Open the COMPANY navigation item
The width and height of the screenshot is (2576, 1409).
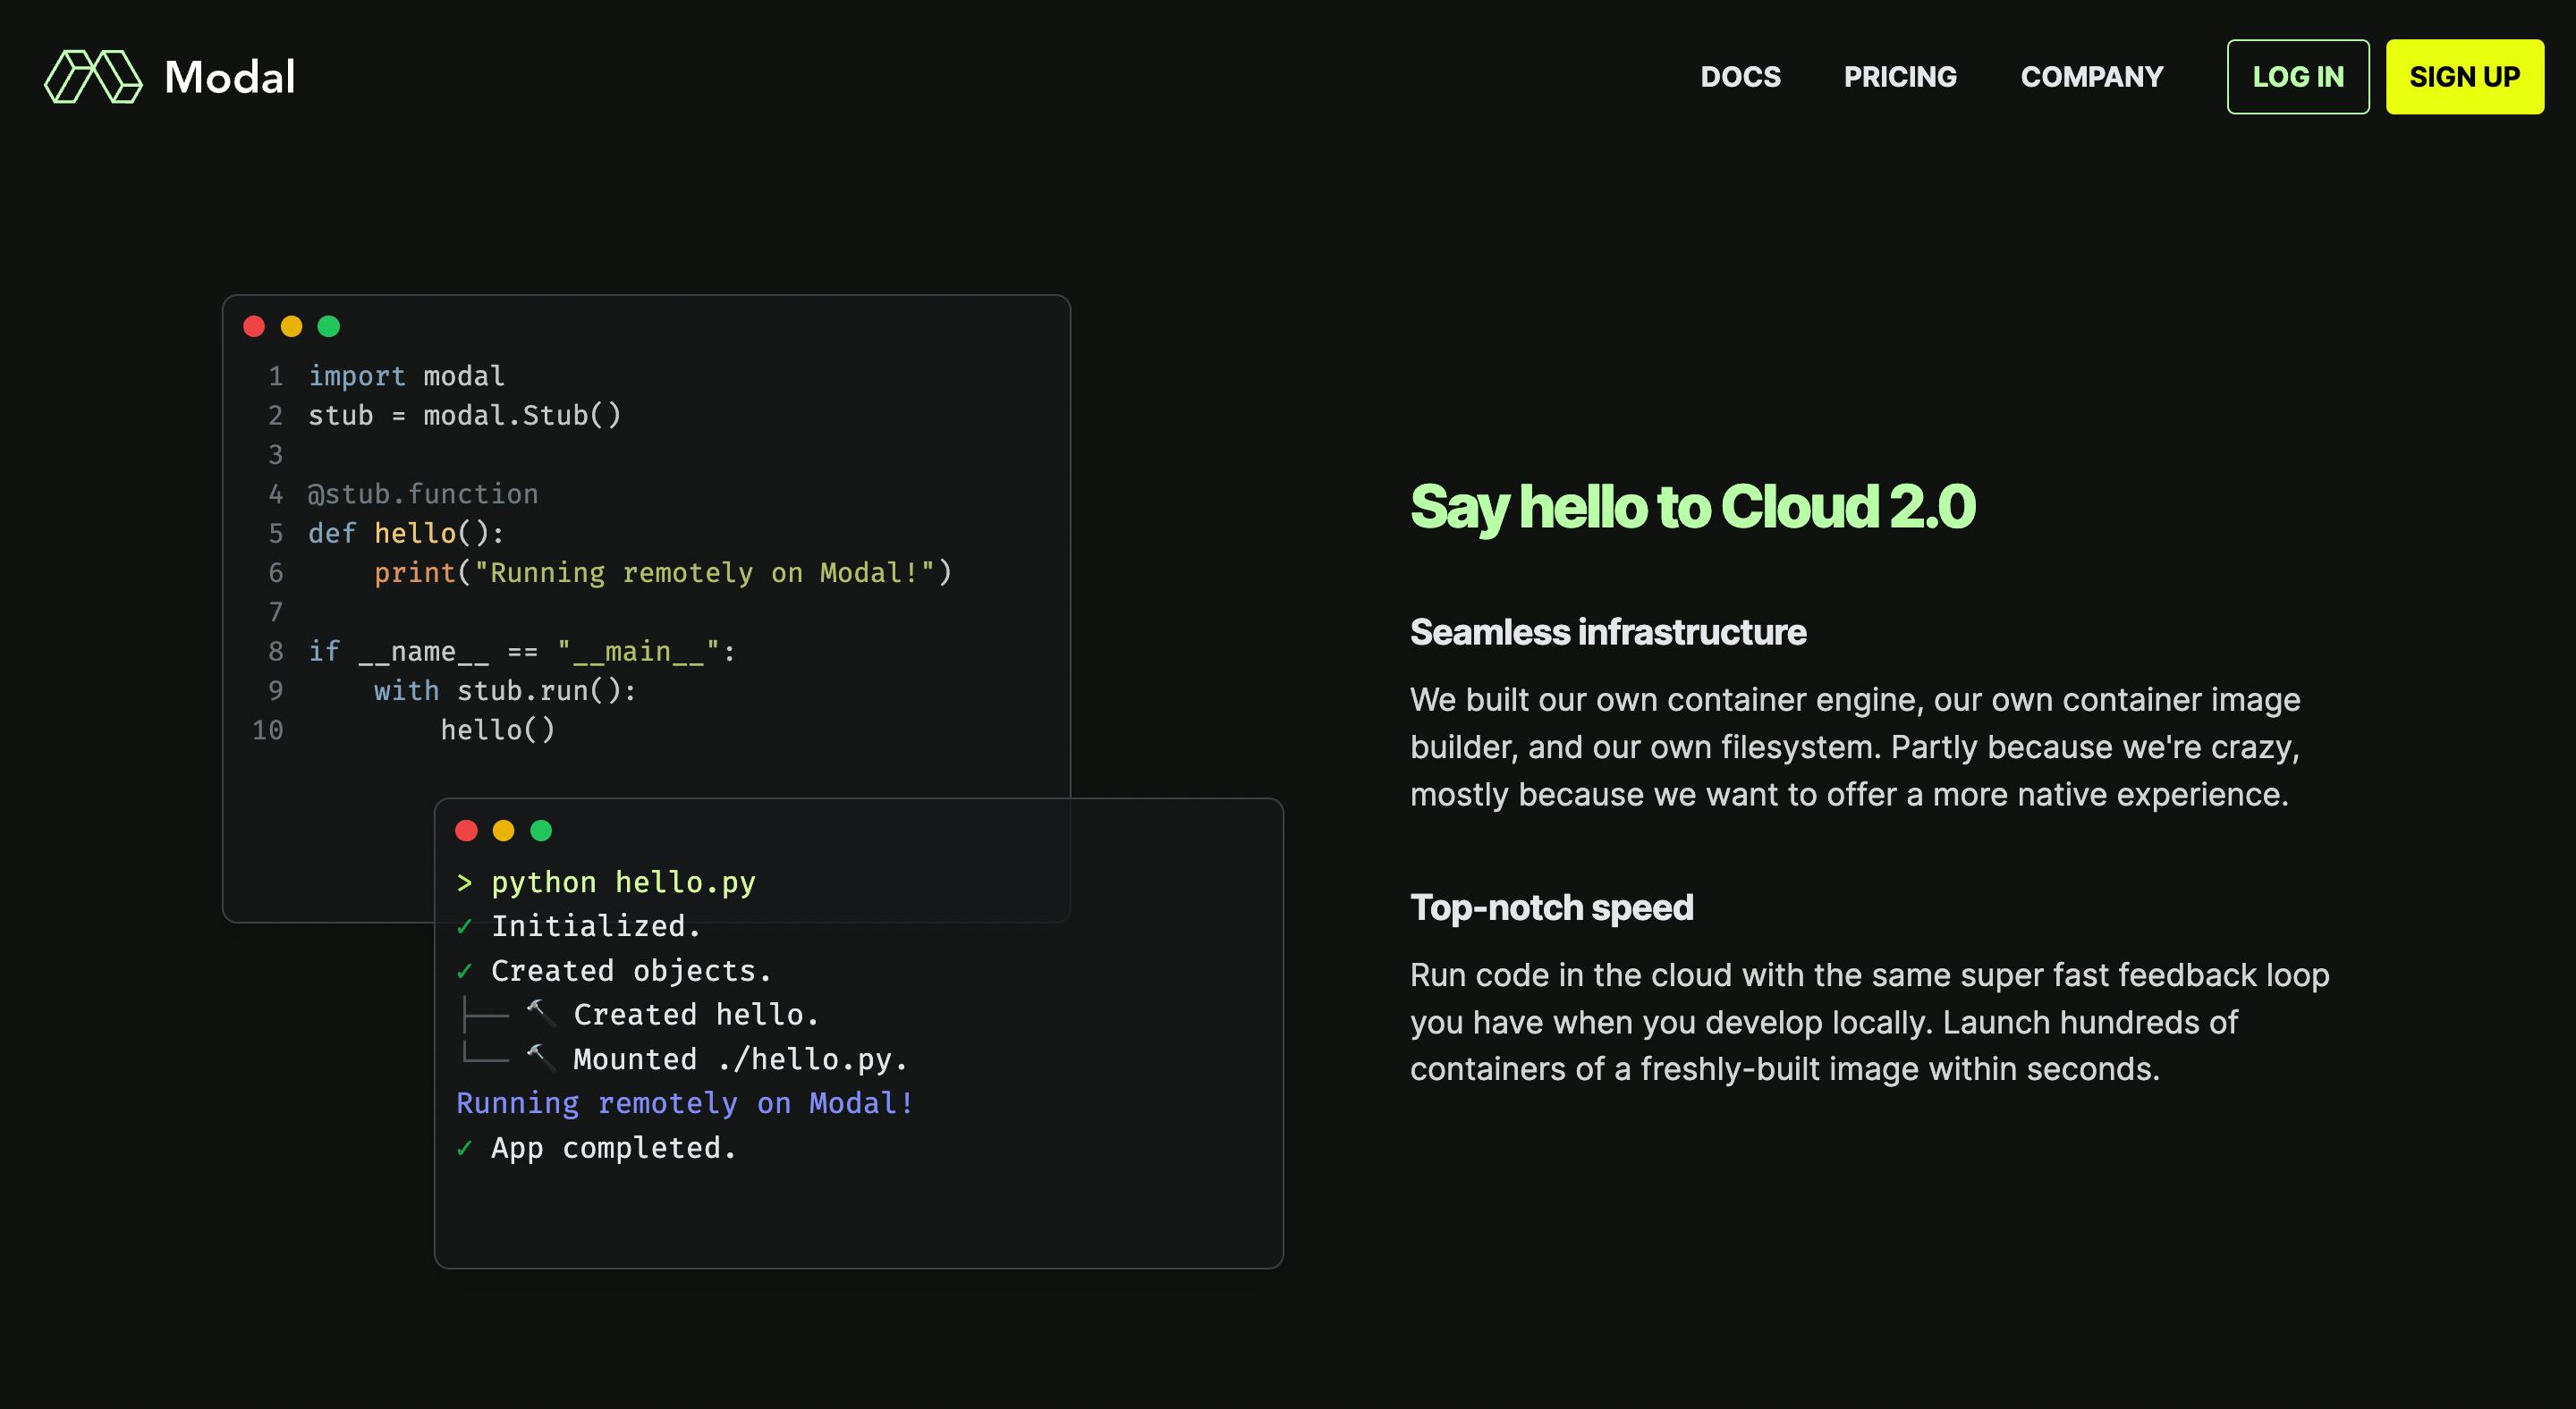[2092, 77]
